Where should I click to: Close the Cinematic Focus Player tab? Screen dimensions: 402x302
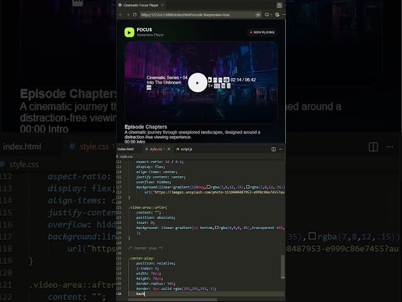coord(162,5)
